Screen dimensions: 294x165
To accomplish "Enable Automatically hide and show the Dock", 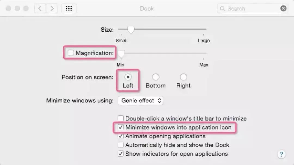I will tap(121, 145).
